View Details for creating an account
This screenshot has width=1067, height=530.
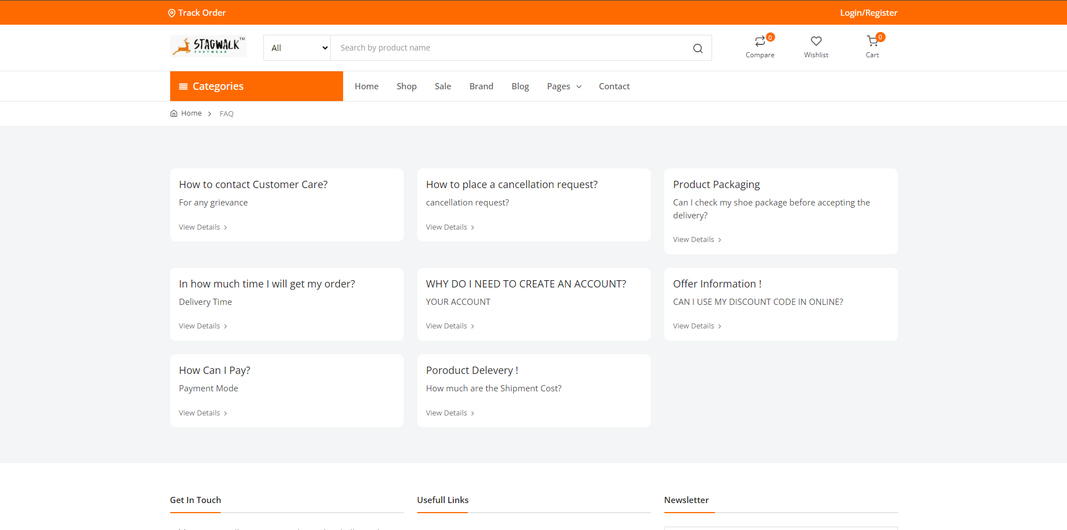[450, 326]
